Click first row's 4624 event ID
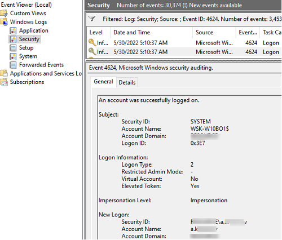The image size is (282, 240). [251, 43]
